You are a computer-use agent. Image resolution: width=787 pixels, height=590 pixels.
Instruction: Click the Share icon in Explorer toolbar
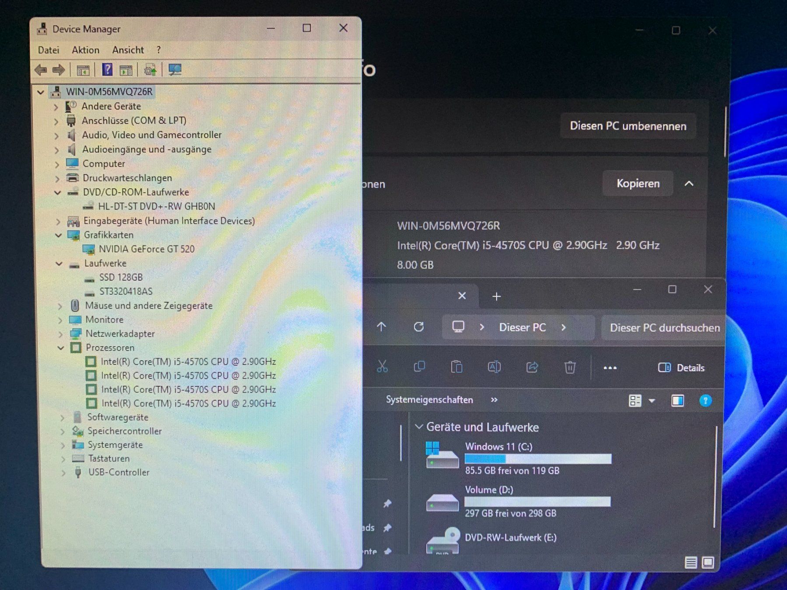pos(532,367)
